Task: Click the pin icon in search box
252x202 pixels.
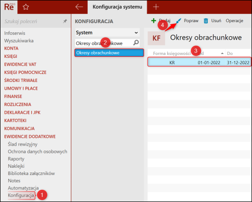Action: pos(65,21)
